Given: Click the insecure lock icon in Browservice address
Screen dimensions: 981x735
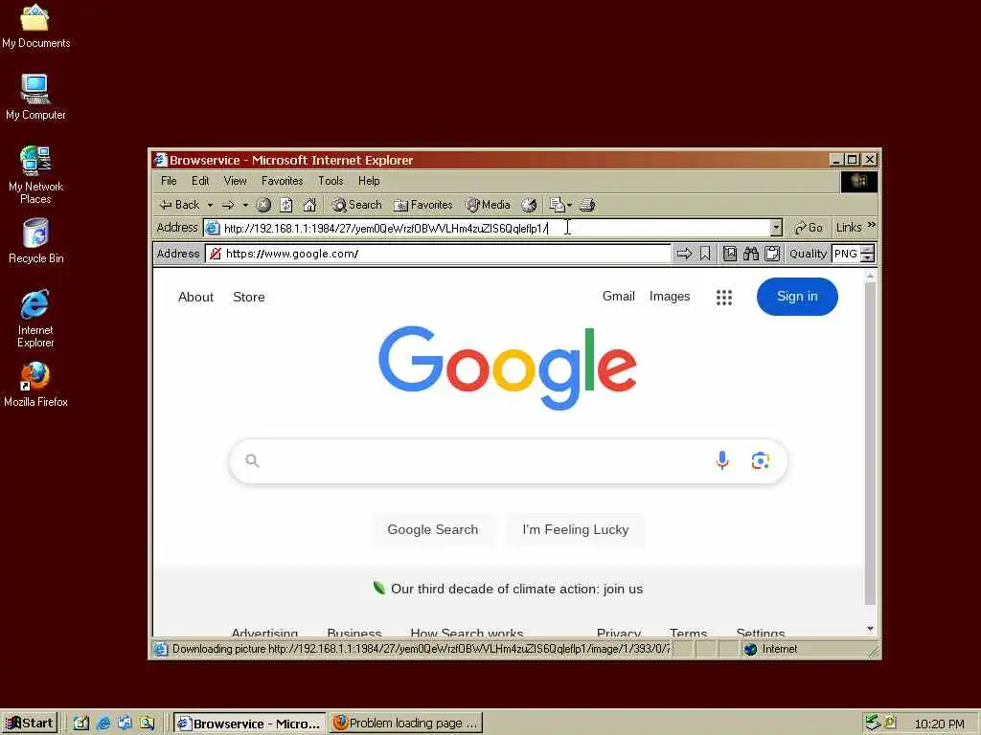Looking at the screenshot, I should (x=216, y=254).
